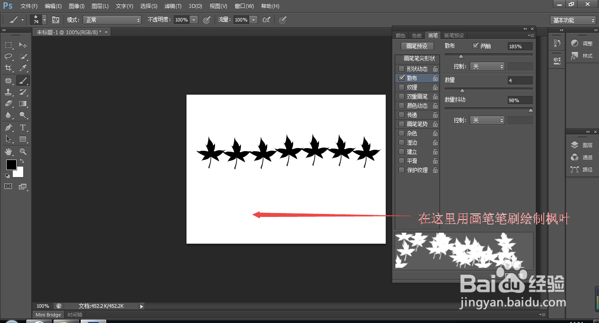This screenshot has height=323, width=599.
Task: Switch to the 颜色 tab
Action: click(x=401, y=35)
